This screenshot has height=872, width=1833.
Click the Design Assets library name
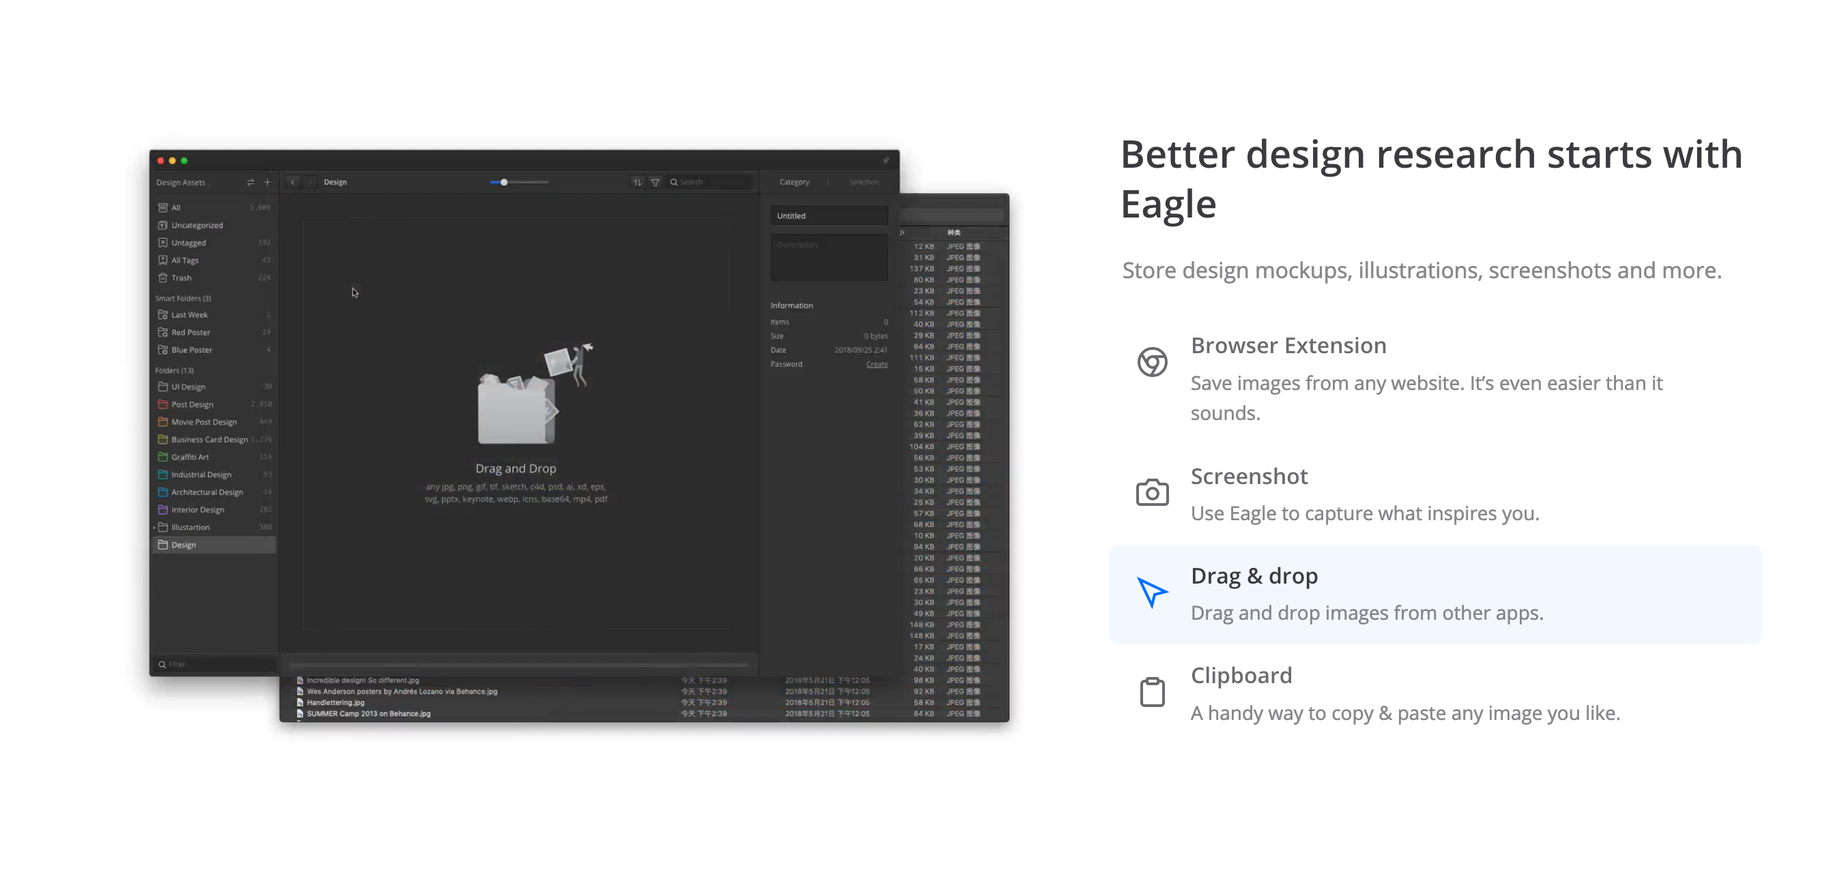click(181, 183)
